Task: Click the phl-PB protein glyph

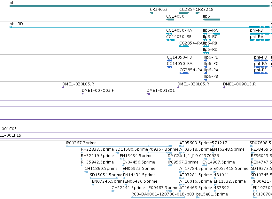Action: (x=261, y=73)
